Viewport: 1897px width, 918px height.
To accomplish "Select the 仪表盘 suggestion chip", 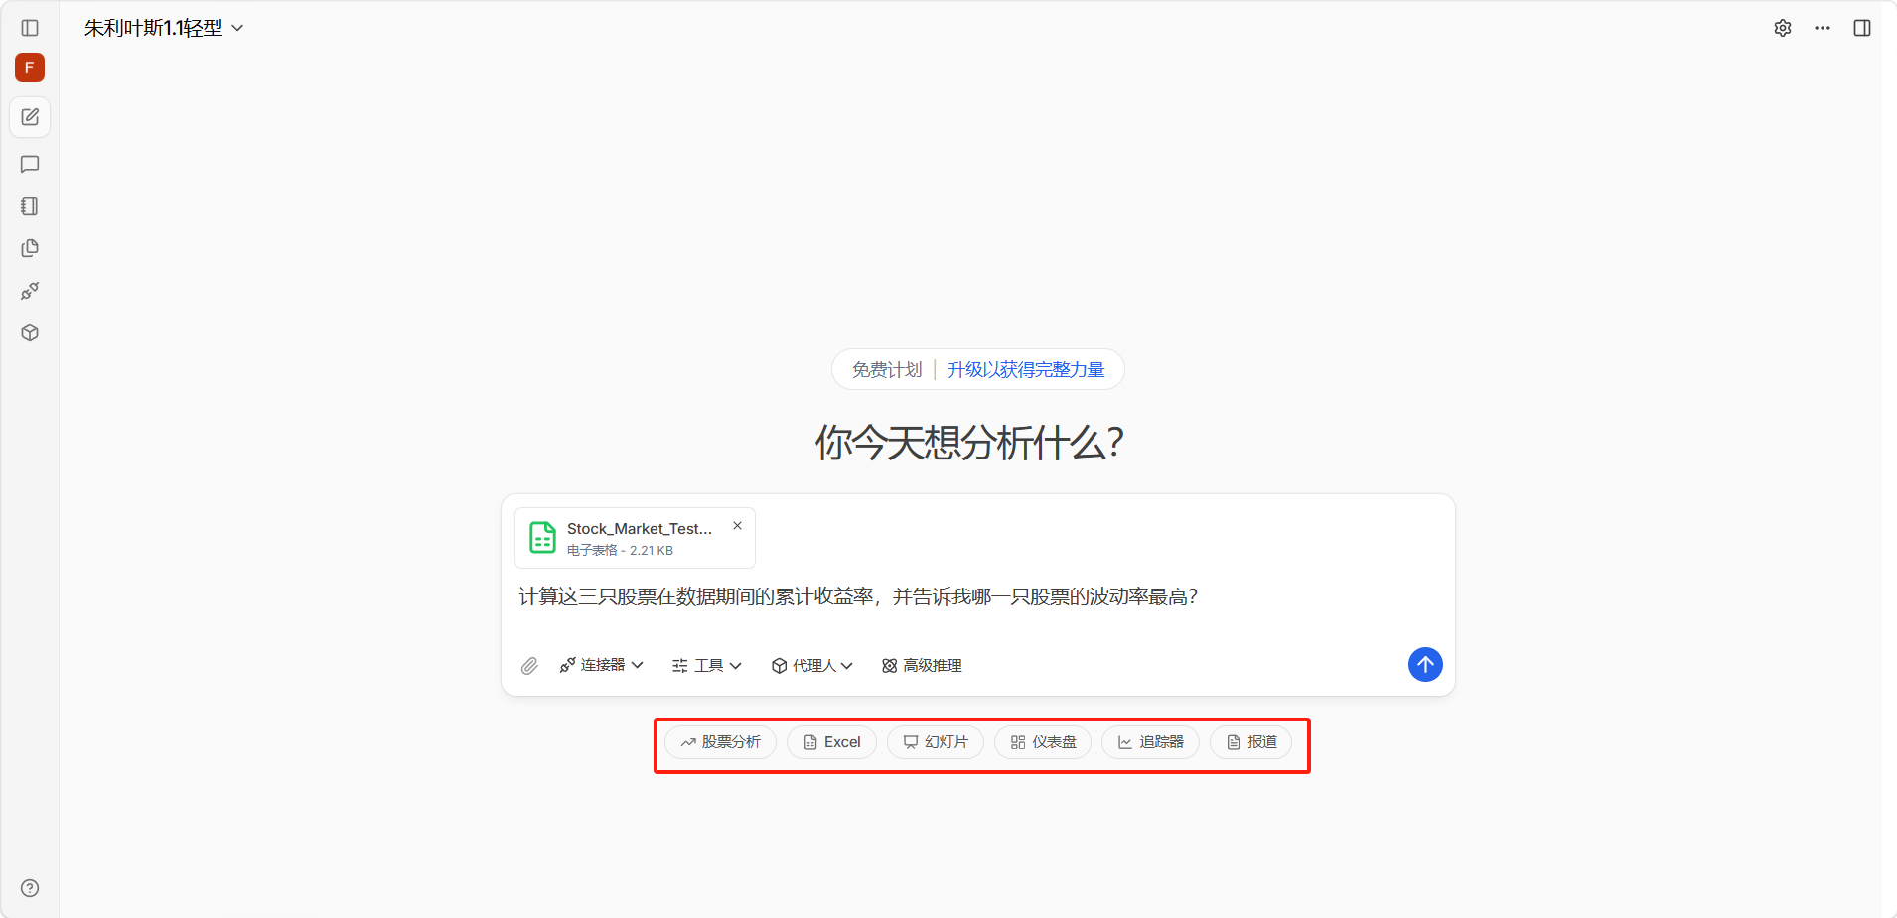I will [x=1043, y=742].
